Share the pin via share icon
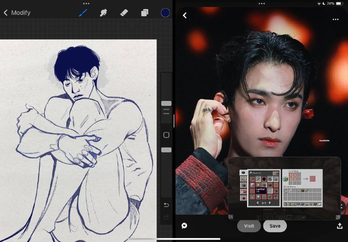The width and height of the screenshot is (348, 242). pyautogui.click(x=340, y=226)
